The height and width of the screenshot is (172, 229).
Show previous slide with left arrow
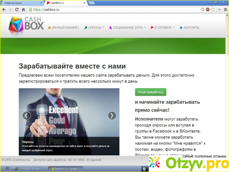(x=26, y=115)
